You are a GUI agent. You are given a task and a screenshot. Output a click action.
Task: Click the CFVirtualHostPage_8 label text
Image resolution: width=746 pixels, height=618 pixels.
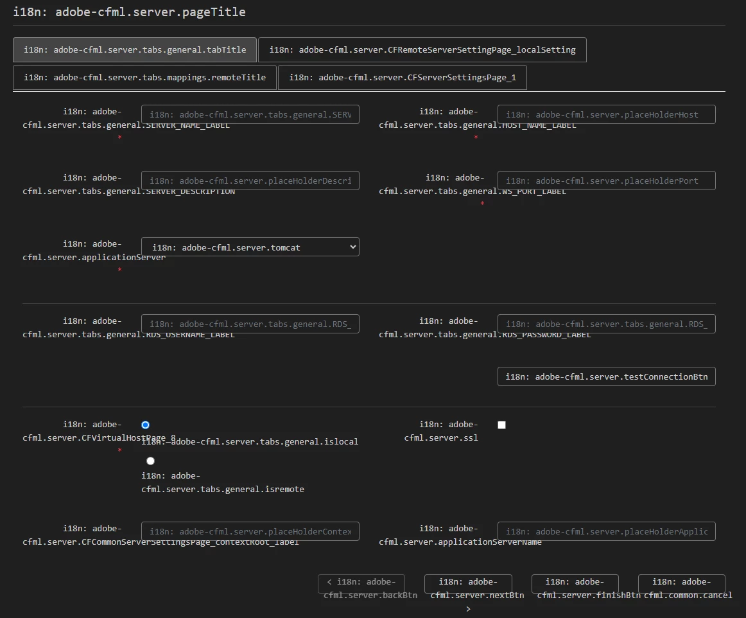(x=99, y=431)
